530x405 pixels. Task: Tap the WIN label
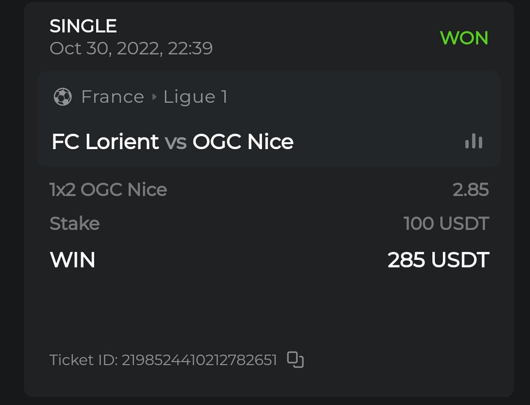coord(72,260)
